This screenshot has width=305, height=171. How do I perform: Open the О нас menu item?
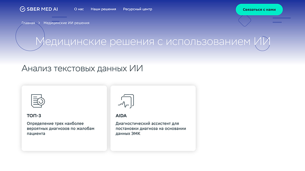click(79, 9)
